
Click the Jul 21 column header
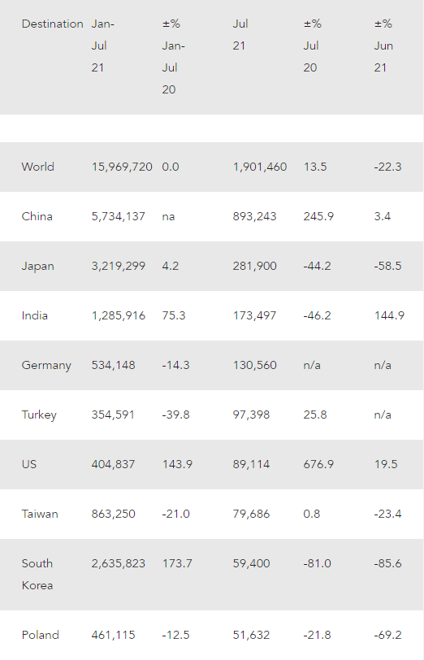[x=240, y=35]
